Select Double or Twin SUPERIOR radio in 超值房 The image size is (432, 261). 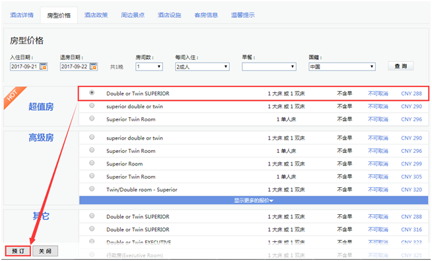tap(92, 93)
